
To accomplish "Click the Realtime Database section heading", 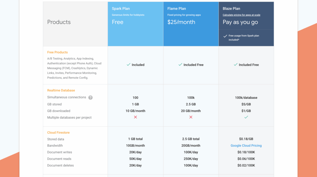I will [x=61, y=91].
